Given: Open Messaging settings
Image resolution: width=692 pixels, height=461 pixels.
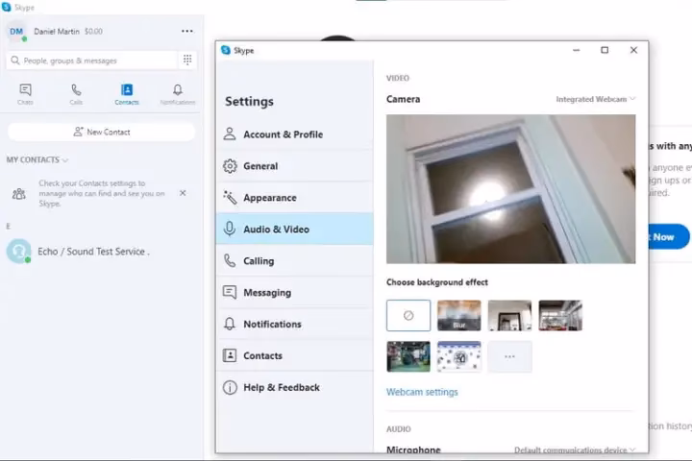Looking at the screenshot, I should [295, 293].
